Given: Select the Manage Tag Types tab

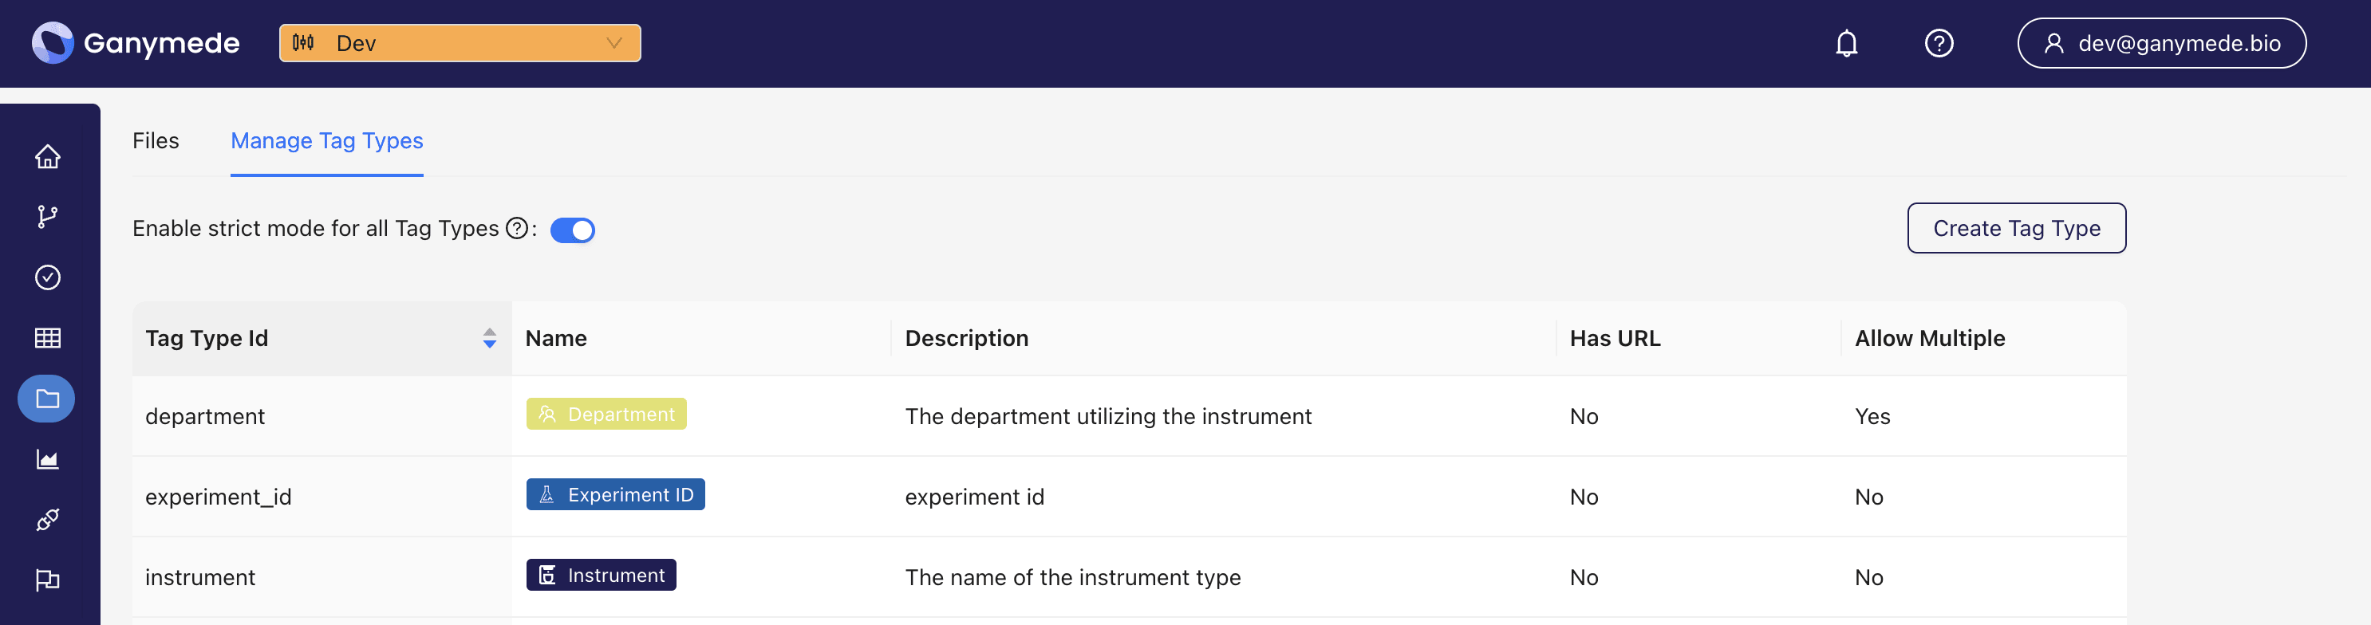Looking at the screenshot, I should tap(327, 140).
